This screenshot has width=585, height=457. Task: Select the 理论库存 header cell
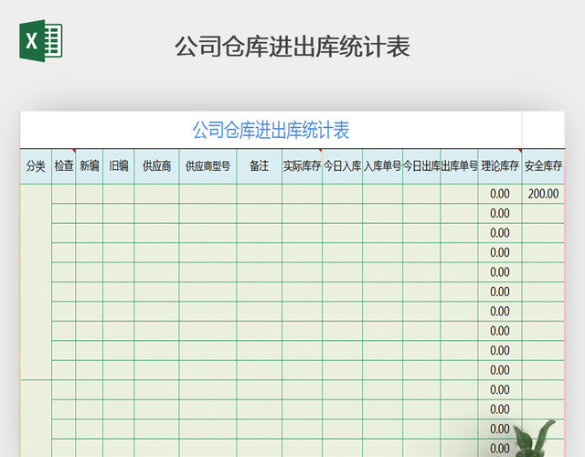pyautogui.click(x=500, y=166)
